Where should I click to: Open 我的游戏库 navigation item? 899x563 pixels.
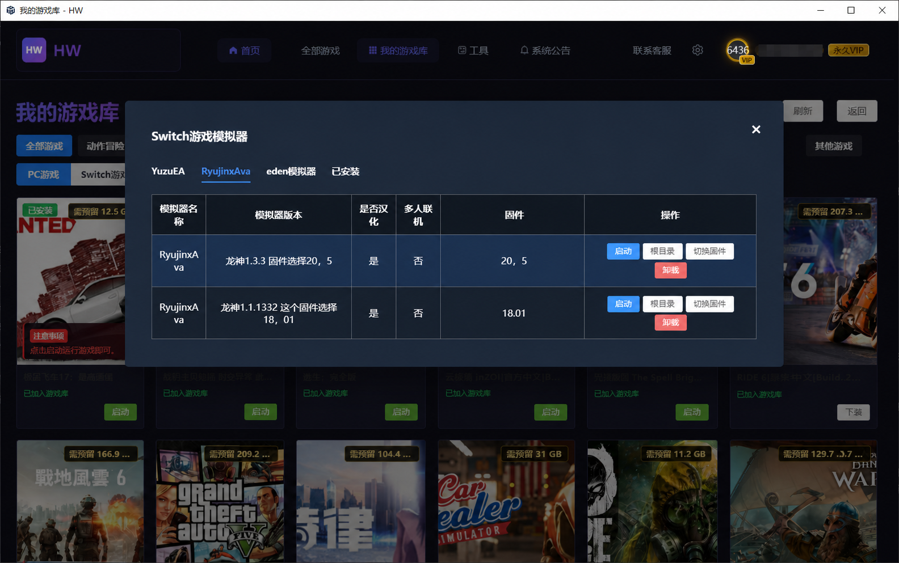click(398, 50)
